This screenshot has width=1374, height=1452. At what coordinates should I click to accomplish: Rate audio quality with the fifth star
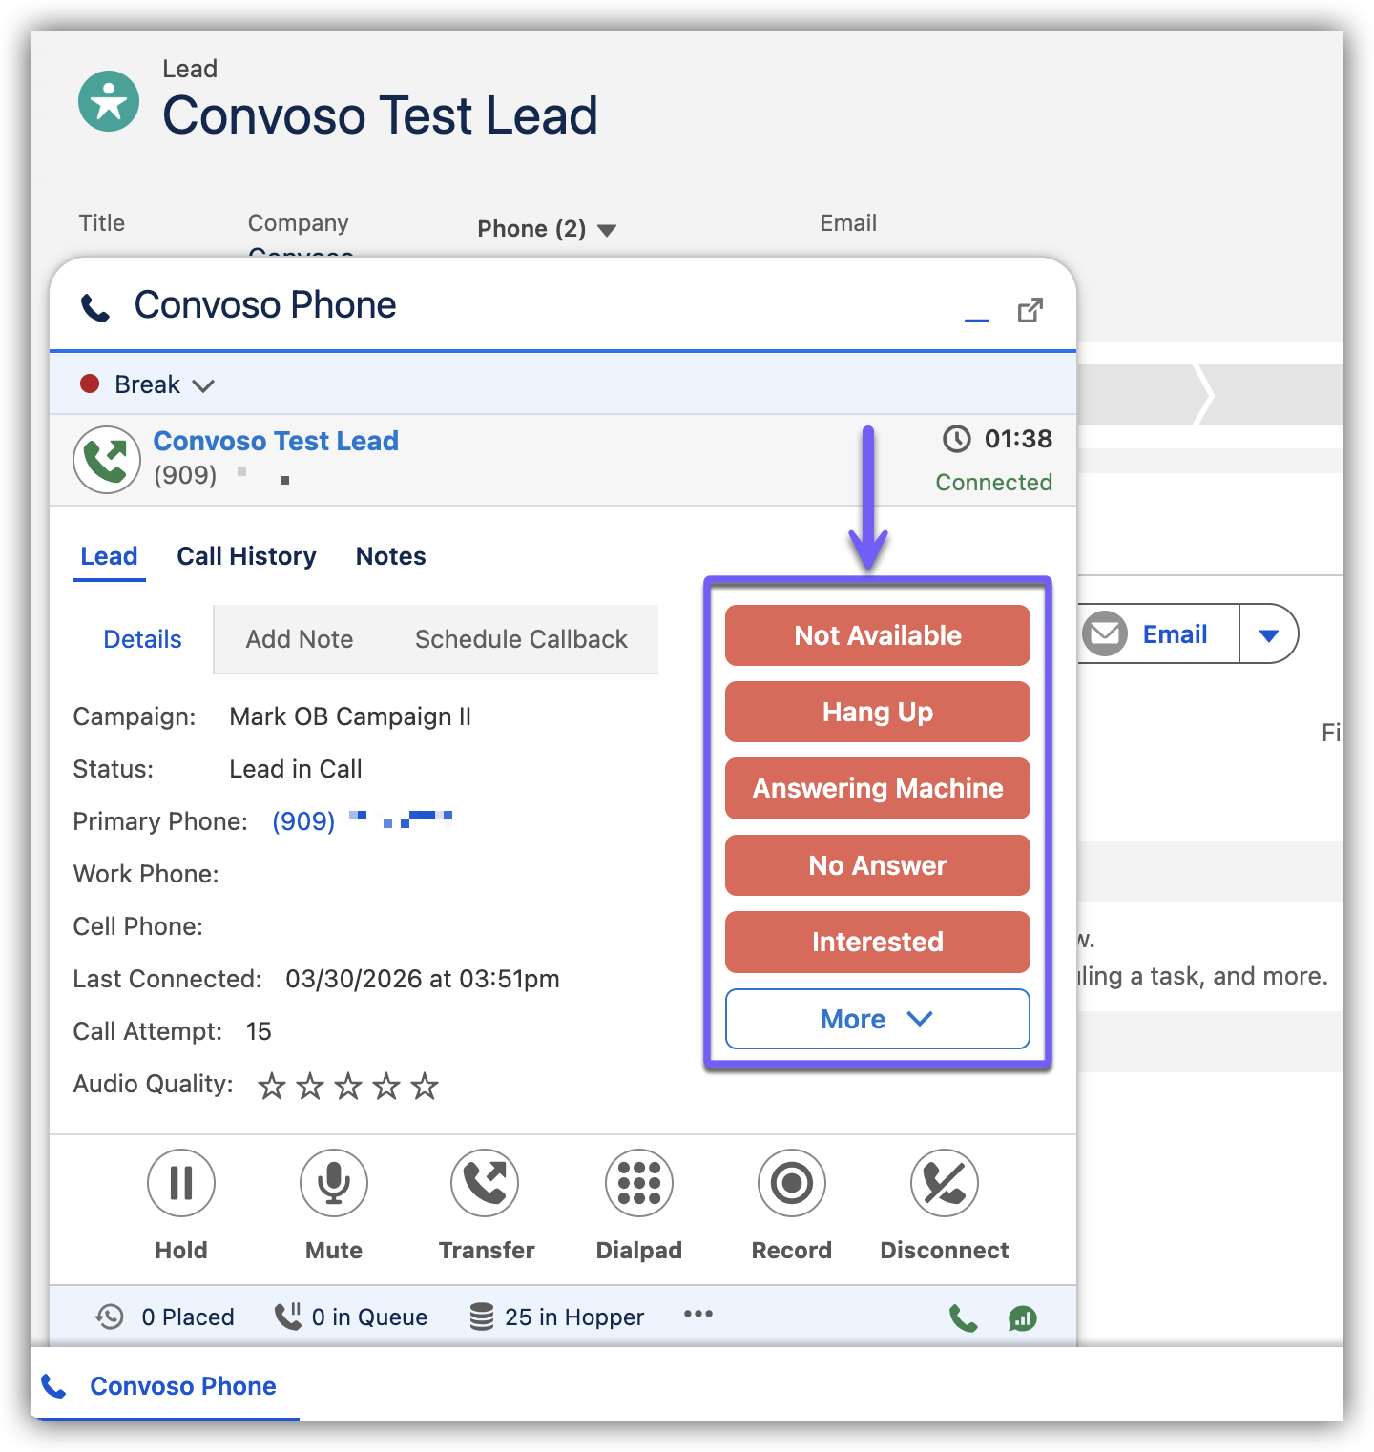click(425, 1086)
